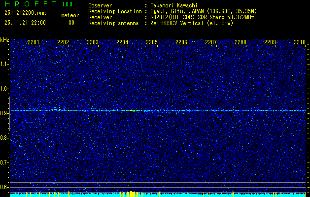
Task: Click the 2201 time marker
Action: [x=34, y=42]
